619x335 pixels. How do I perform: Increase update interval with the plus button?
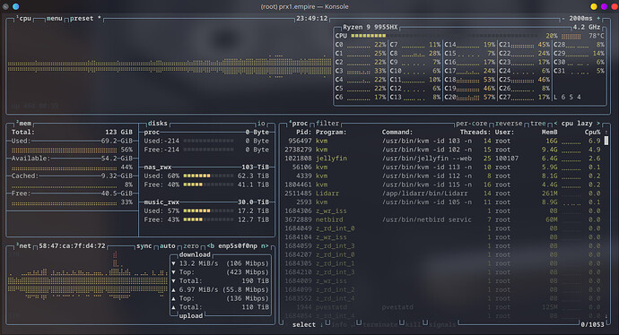click(598, 19)
